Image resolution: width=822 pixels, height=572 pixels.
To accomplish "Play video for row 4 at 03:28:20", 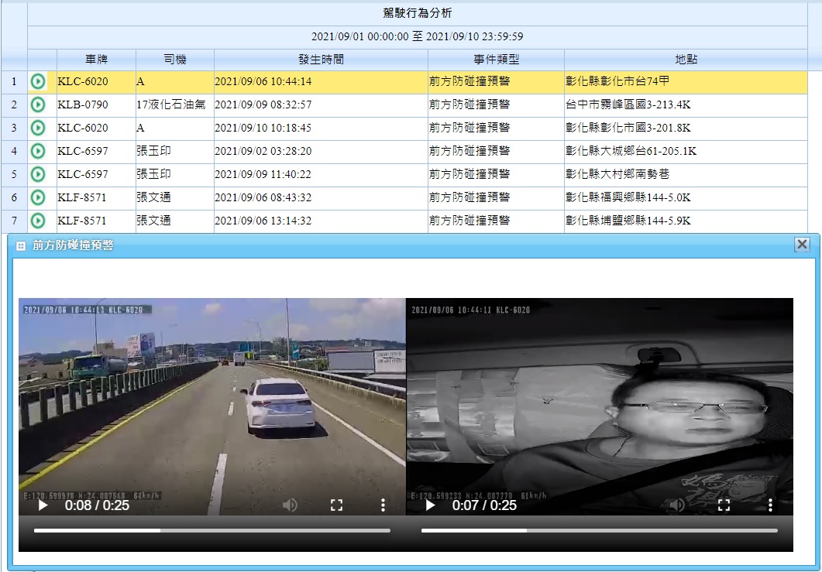I will 38,151.
